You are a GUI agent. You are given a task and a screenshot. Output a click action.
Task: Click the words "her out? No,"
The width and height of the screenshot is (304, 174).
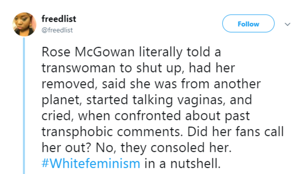coord(79,148)
